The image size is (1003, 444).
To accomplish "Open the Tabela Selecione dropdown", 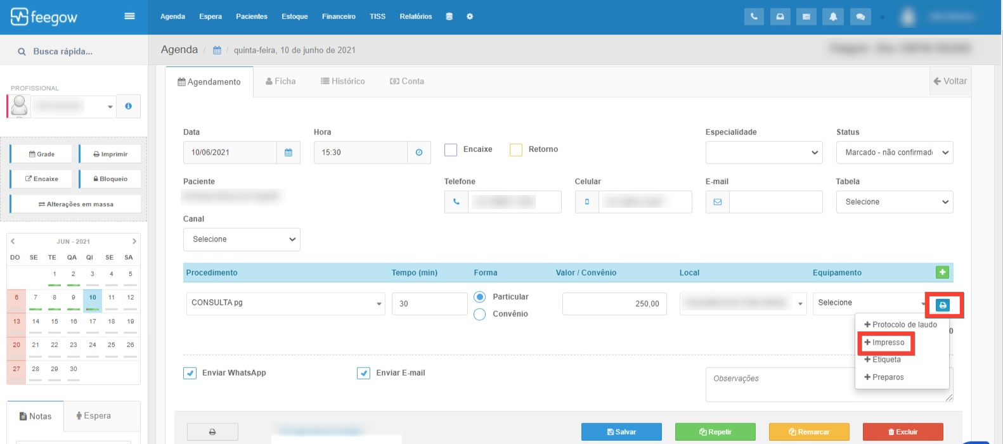I will (x=895, y=202).
